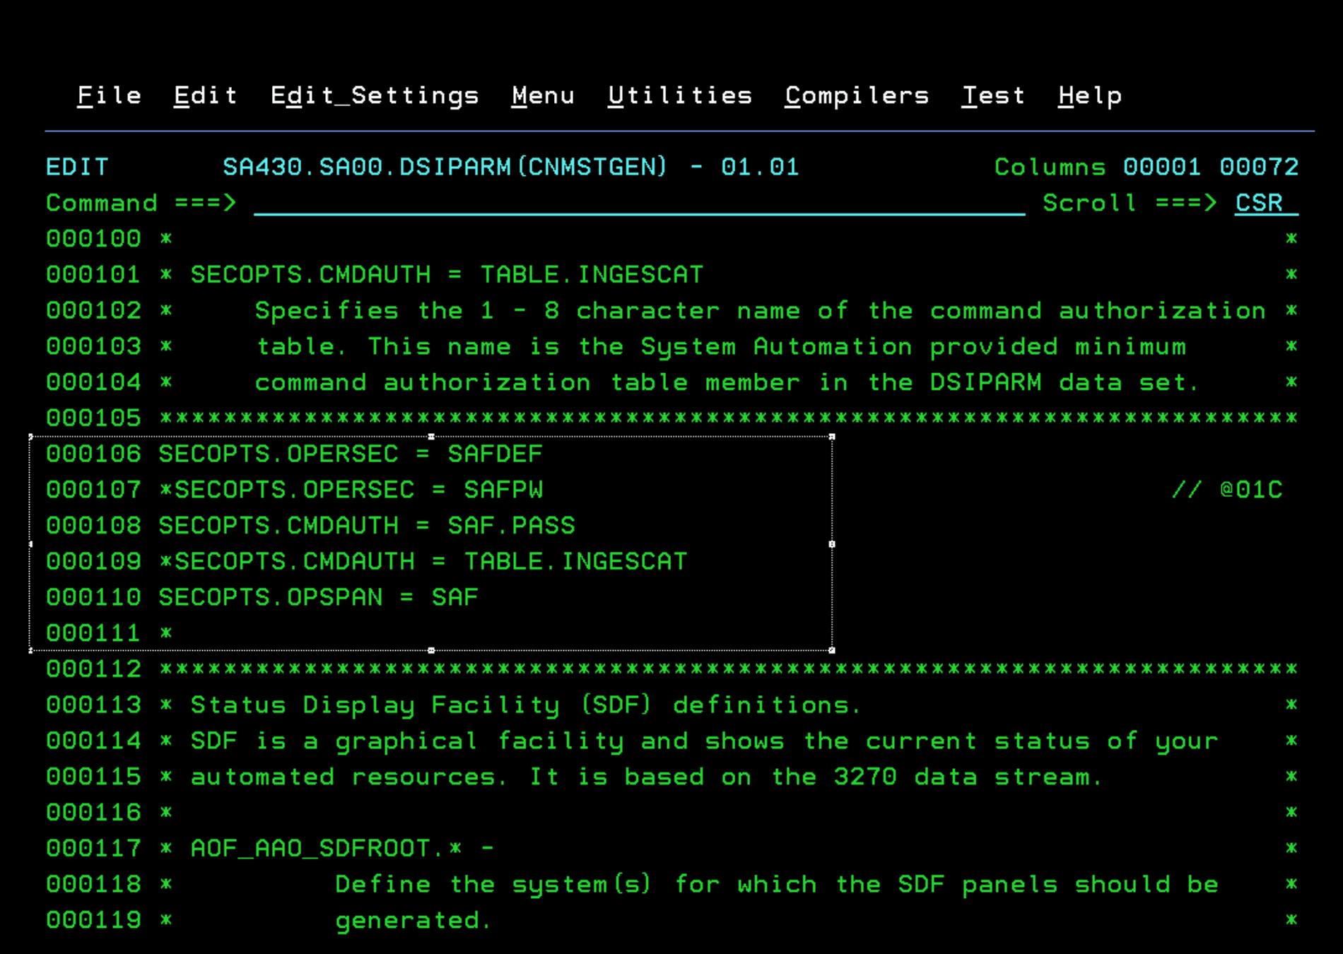Click the SECOPTS.OPSPAN = SAF line
The width and height of the screenshot is (1343, 954).
point(318,597)
